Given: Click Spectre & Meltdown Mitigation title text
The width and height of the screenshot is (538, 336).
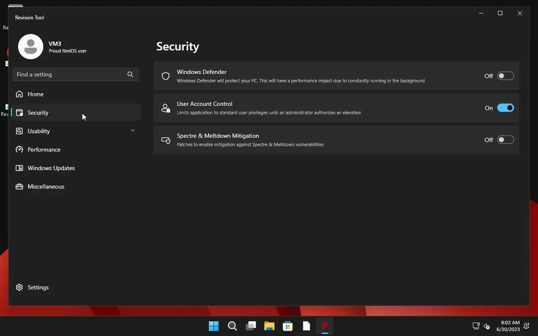Looking at the screenshot, I should pos(218,136).
